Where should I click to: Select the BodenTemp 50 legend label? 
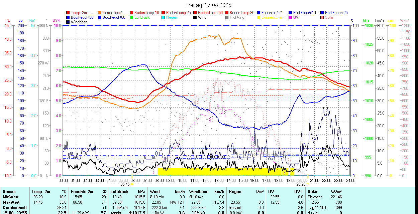210,12
